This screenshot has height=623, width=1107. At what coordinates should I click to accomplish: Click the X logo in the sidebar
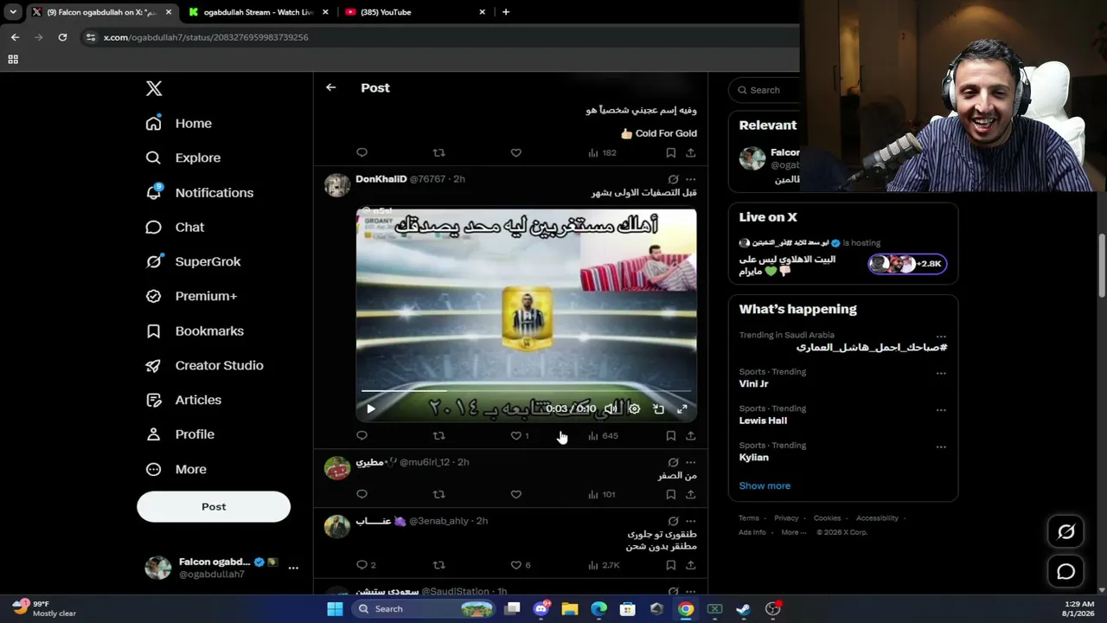pyautogui.click(x=154, y=88)
